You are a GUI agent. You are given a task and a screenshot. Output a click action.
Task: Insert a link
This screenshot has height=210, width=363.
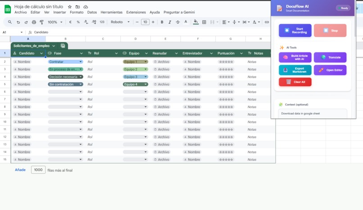click(267, 22)
